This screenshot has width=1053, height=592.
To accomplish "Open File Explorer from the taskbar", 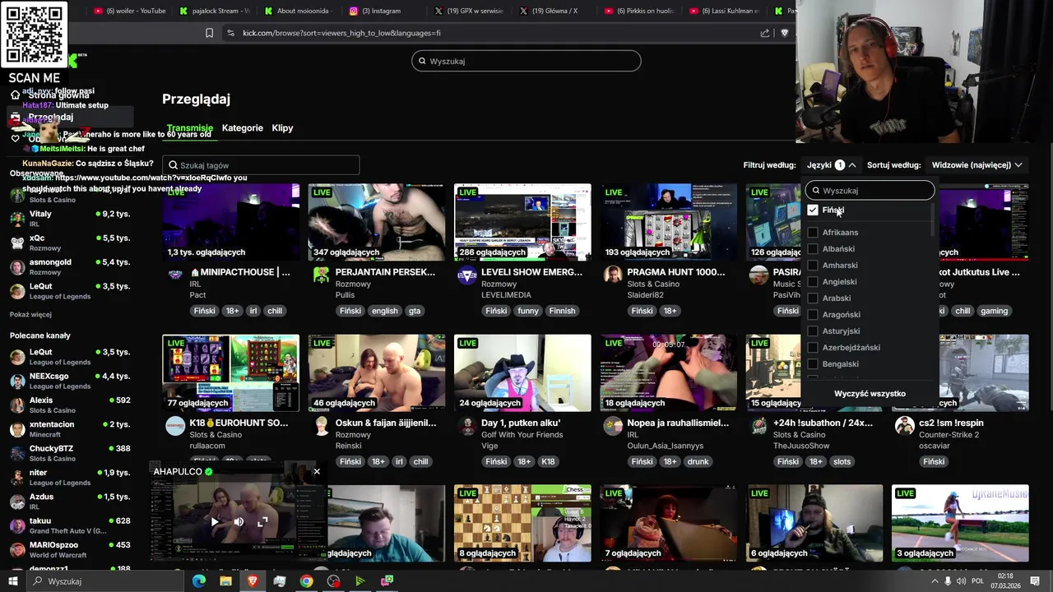I will (x=225, y=581).
